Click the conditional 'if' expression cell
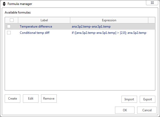The height and width of the screenshot is (117, 160). tap(109, 33)
